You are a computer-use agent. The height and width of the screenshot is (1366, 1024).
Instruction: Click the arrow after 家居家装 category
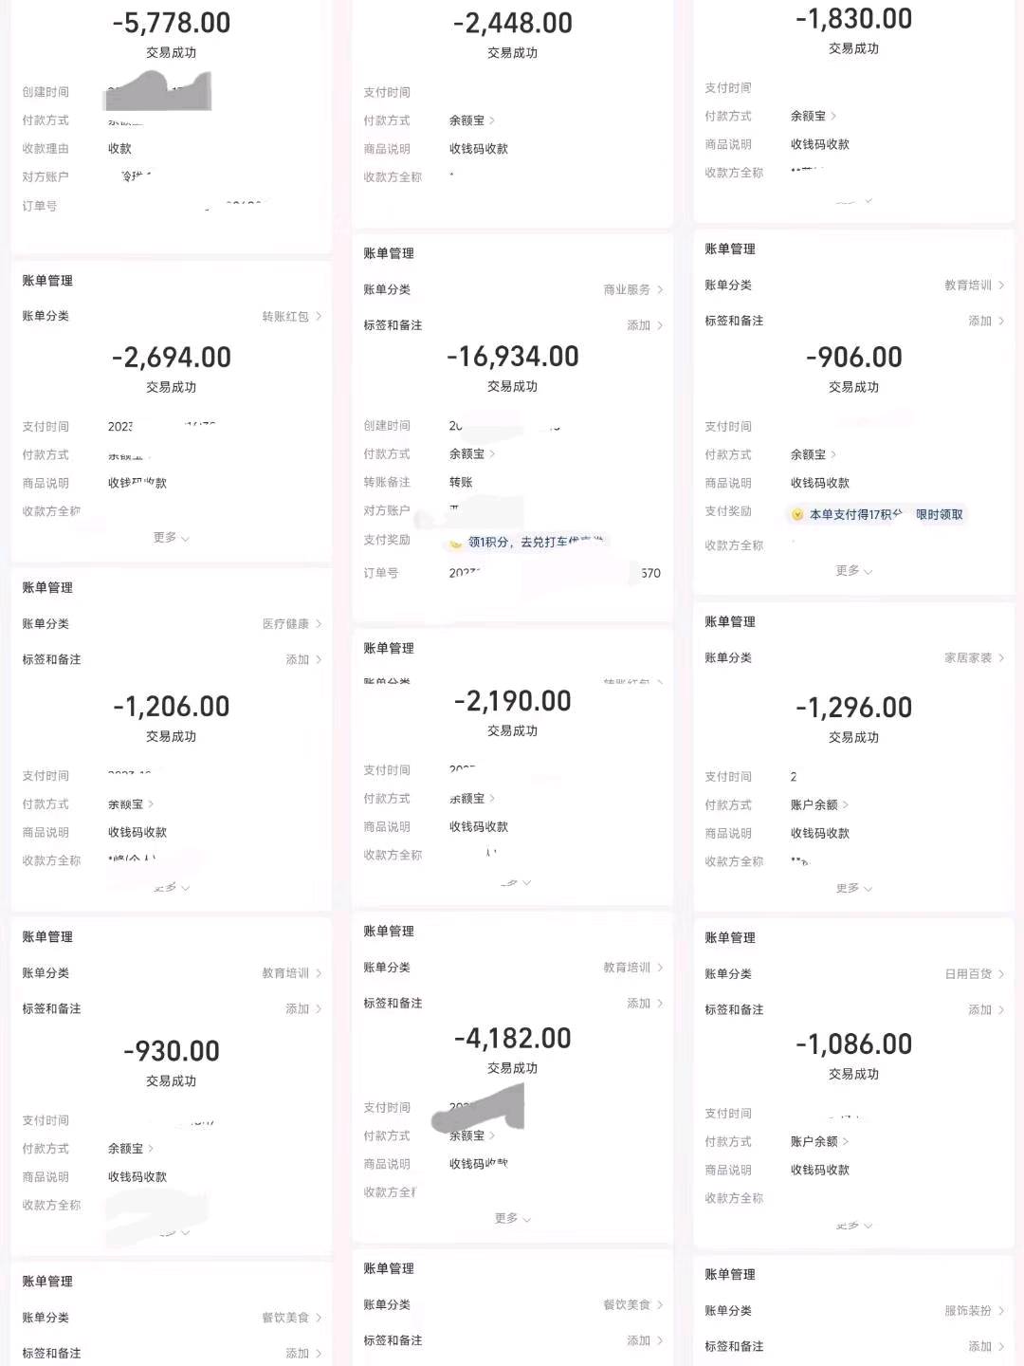click(x=1001, y=658)
